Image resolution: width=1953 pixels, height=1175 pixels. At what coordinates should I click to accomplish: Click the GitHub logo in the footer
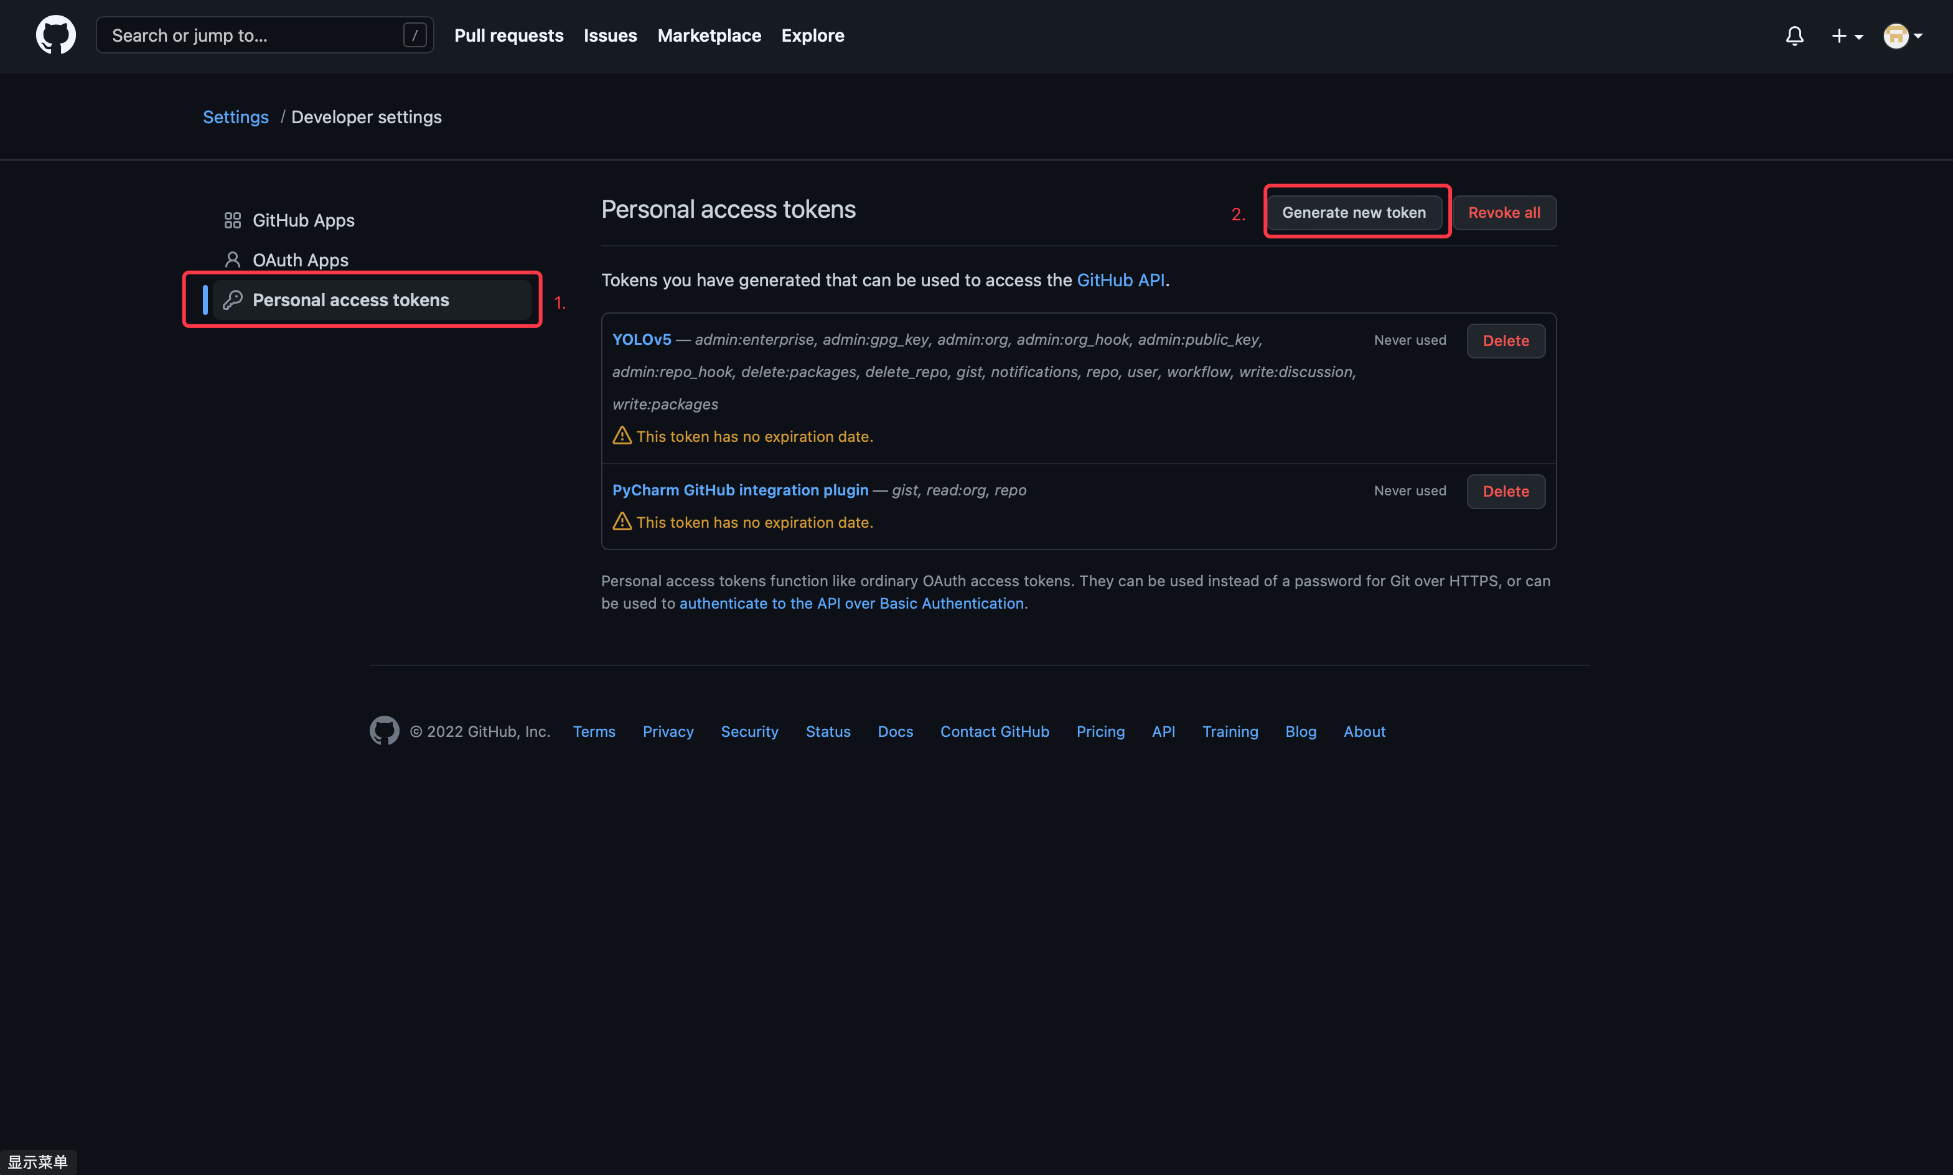[x=384, y=731]
